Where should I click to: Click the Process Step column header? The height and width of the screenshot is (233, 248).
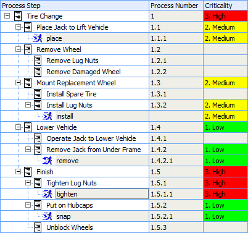coord(75,6)
